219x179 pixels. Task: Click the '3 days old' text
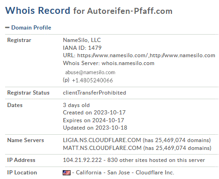click(x=76, y=105)
